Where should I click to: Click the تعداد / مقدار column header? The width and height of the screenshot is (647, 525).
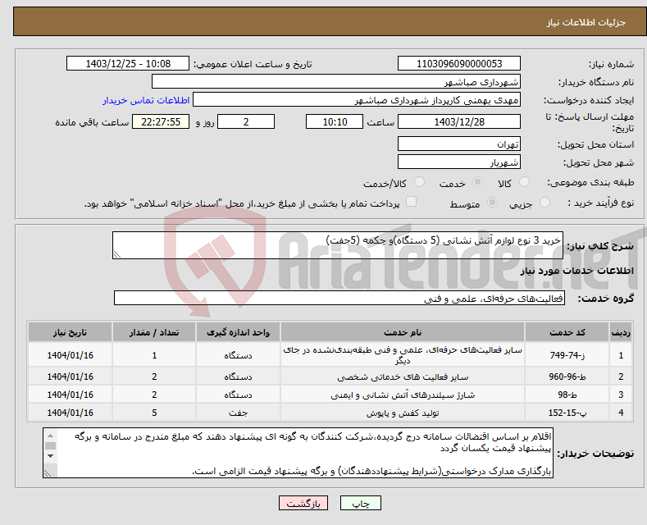[154, 332]
